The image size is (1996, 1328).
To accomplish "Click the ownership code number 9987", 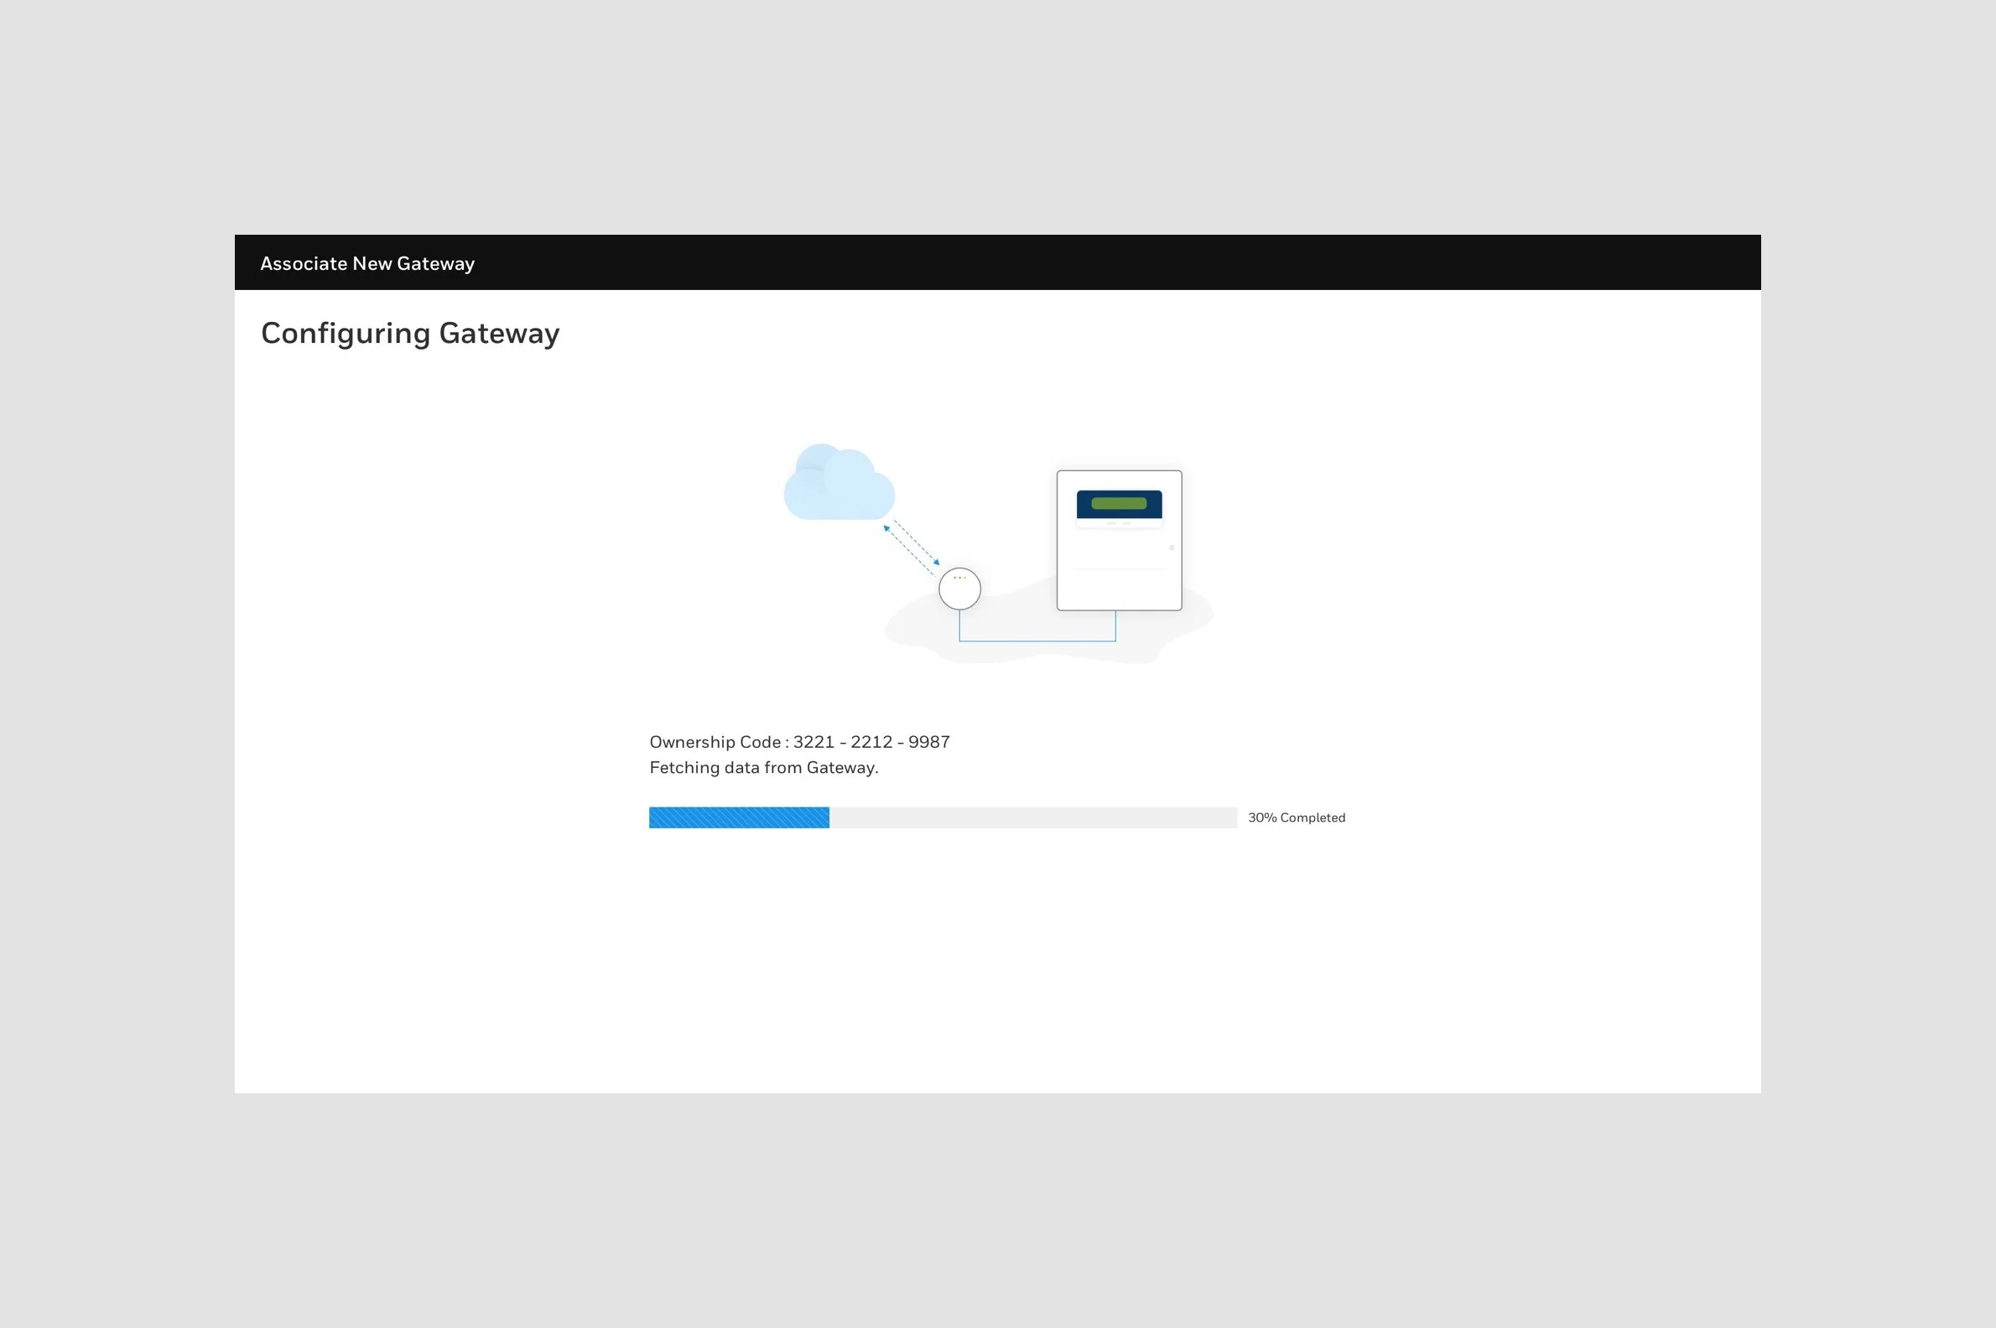I will click(x=928, y=742).
